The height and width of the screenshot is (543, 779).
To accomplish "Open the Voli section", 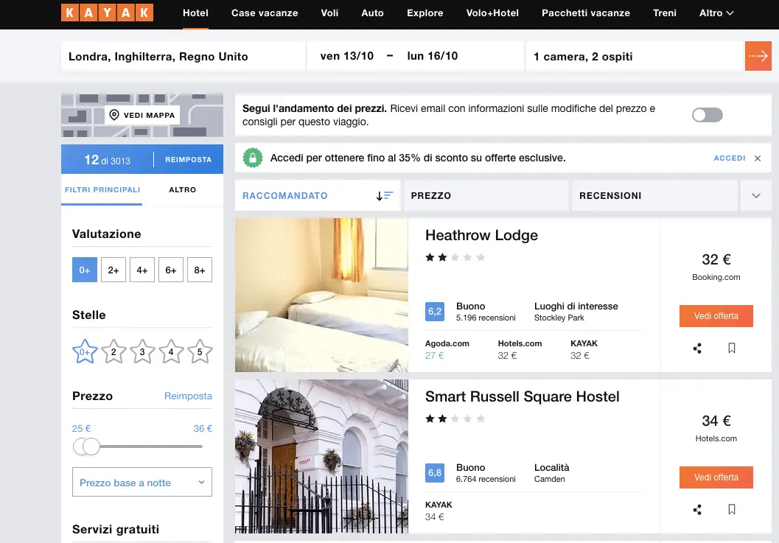I will pos(330,13).
